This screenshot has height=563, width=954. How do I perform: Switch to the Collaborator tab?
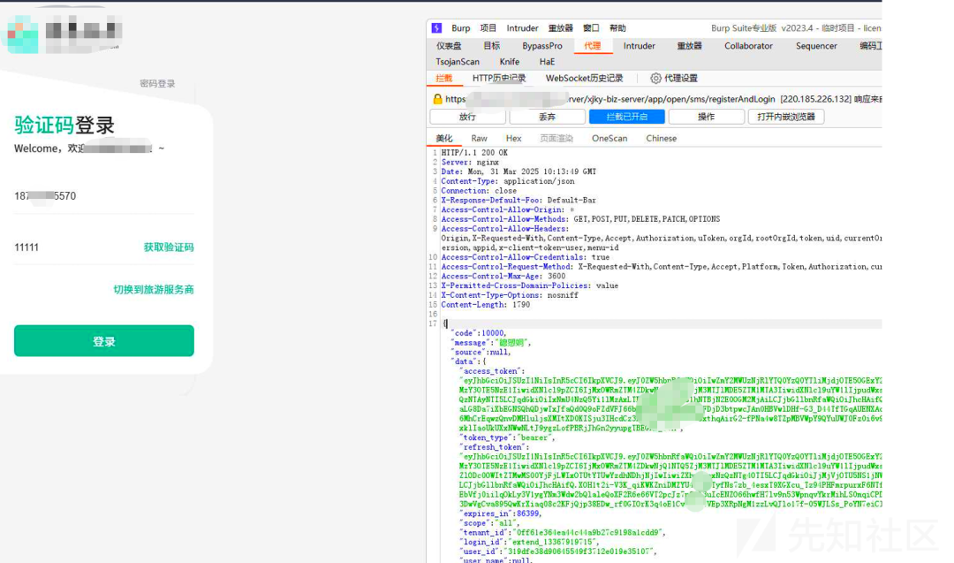(x=748, y=46)
